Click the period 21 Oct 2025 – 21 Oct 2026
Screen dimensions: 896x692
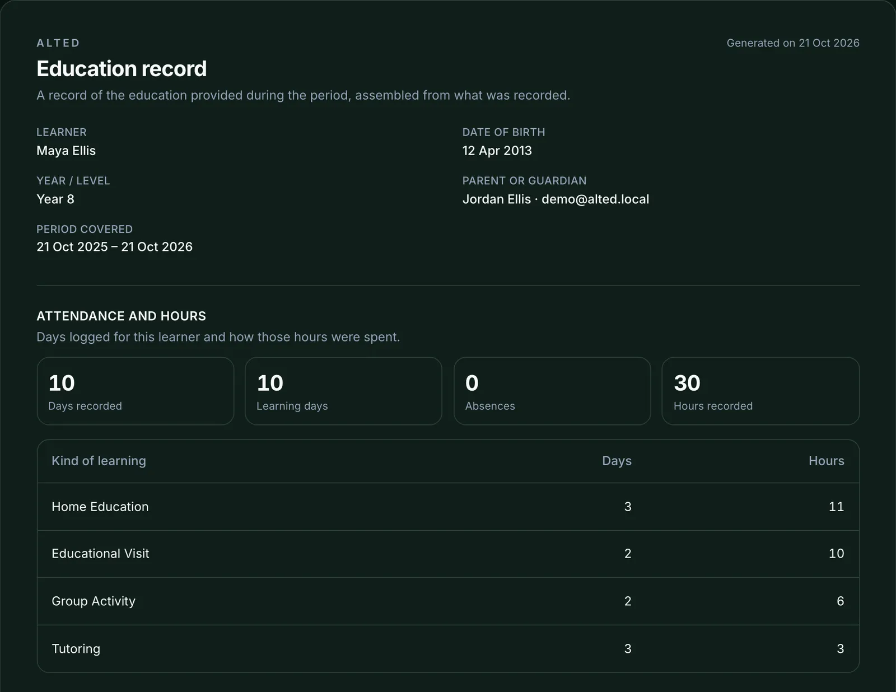click(114, 247)
